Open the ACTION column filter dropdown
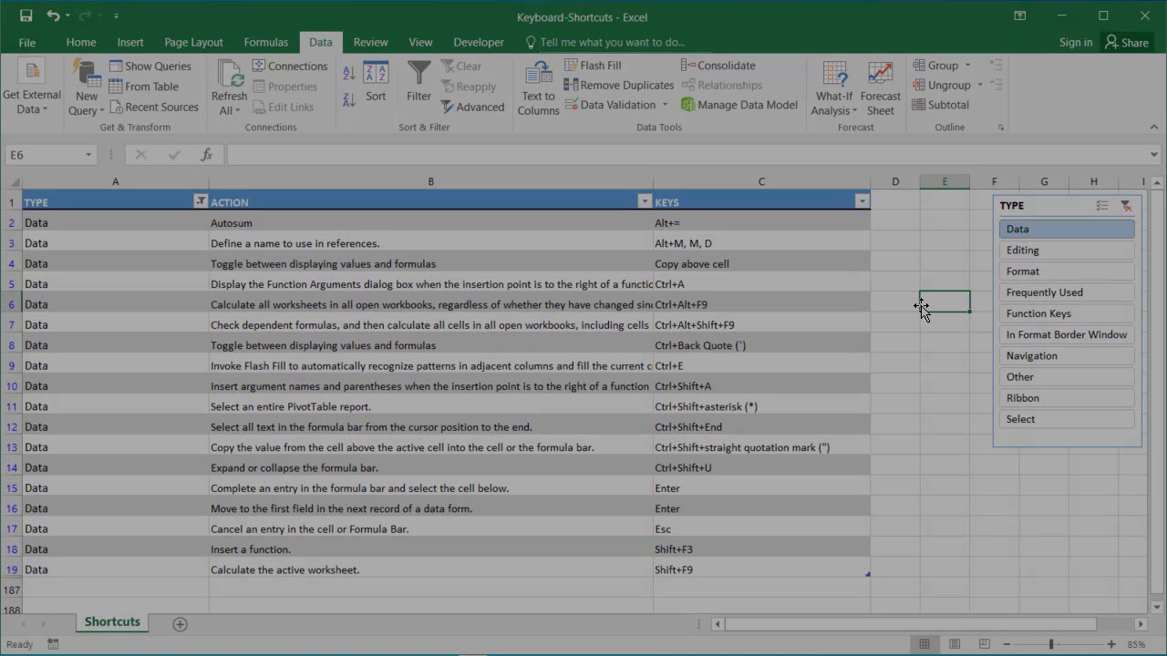Image resolution: width=1167 pixels, height=656 pixels. (x=645, y=201)
